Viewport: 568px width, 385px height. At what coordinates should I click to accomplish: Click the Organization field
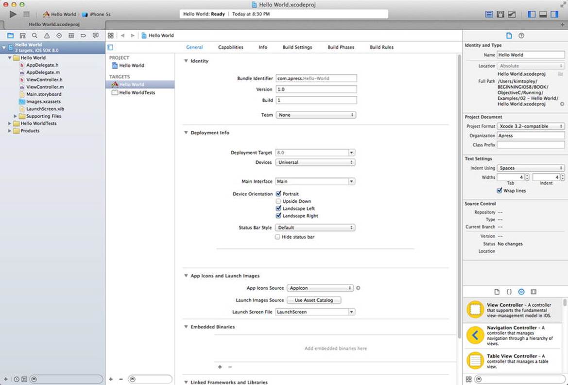click(531, 136)
